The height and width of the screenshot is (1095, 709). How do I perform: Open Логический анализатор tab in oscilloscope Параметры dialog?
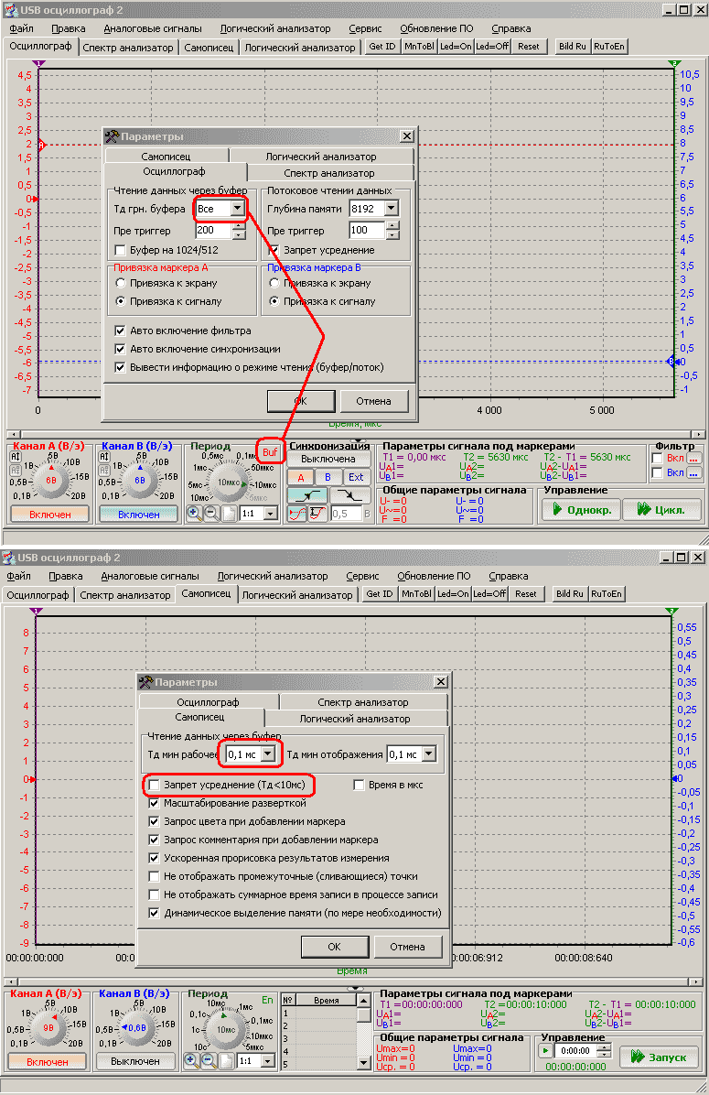(321, 157)
